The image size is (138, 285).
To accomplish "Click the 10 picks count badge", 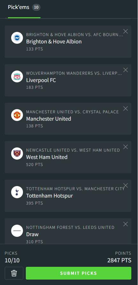I will pyautogui.click(x=36, y=7).
